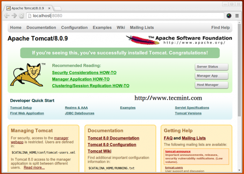Open Wiki in the navigation bar
The height and width of the screenshot is (174, 244).
(x=121, y=27)
